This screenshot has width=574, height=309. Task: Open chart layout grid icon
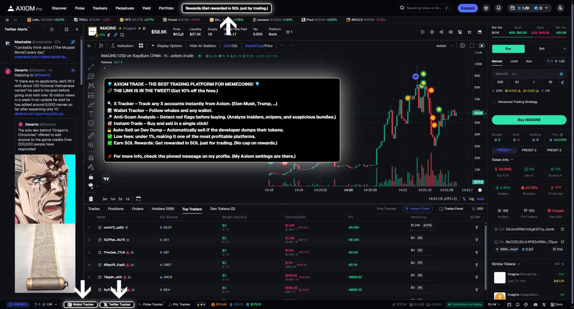[141, 46]
